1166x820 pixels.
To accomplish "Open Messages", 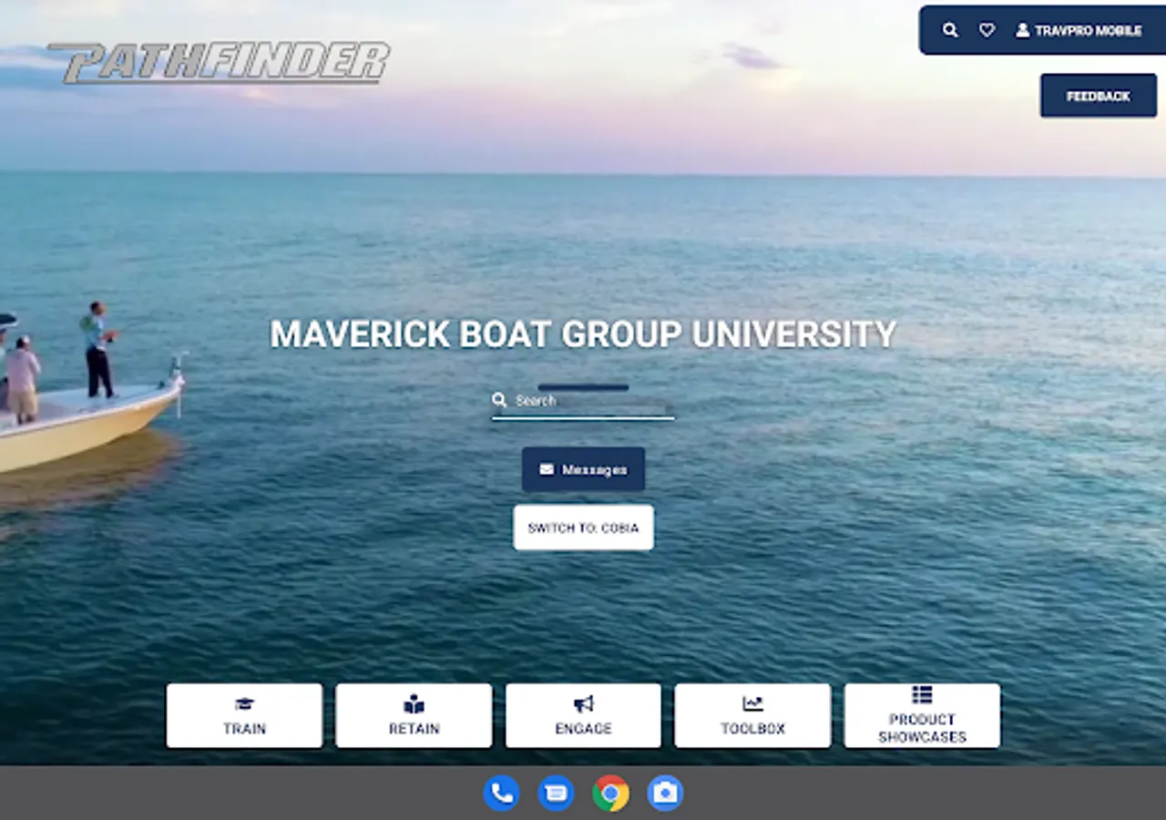I will [583, 469].
